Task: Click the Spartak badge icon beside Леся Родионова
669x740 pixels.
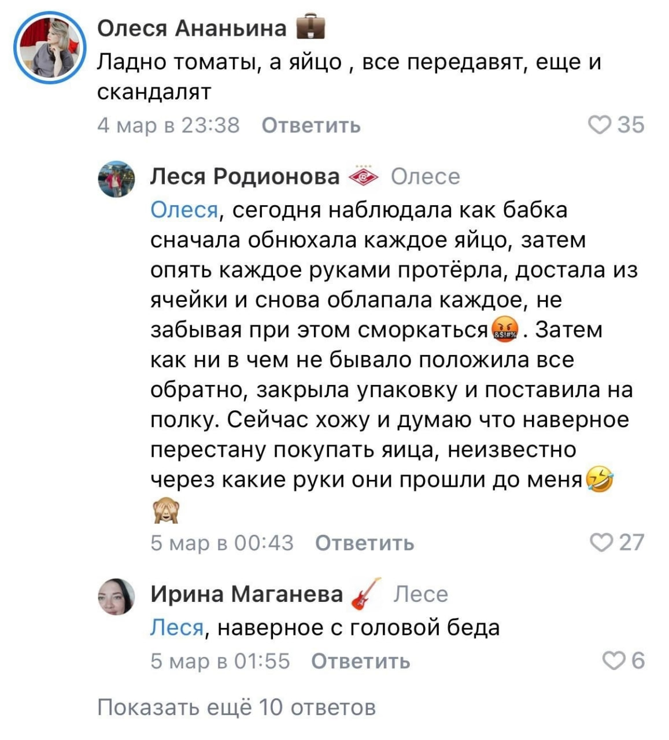Action: 364,176
